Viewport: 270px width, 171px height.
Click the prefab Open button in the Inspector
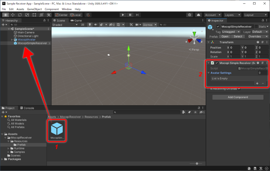pos(225,36)
